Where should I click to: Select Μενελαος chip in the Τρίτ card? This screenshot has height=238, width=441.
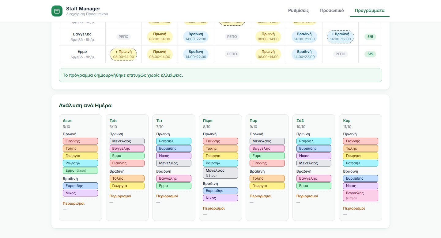pyautogui.click(x=127, y=141)
